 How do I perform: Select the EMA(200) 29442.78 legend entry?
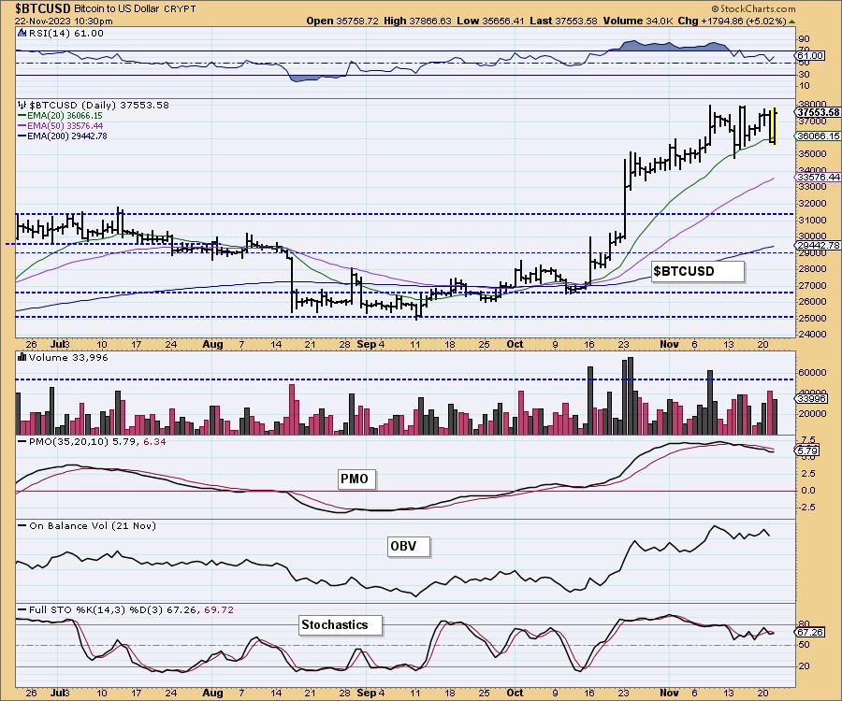click(63, 136)
